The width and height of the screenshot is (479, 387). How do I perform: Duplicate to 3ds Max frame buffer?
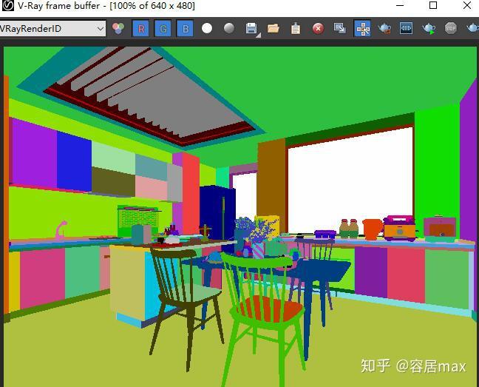[340, 28]
